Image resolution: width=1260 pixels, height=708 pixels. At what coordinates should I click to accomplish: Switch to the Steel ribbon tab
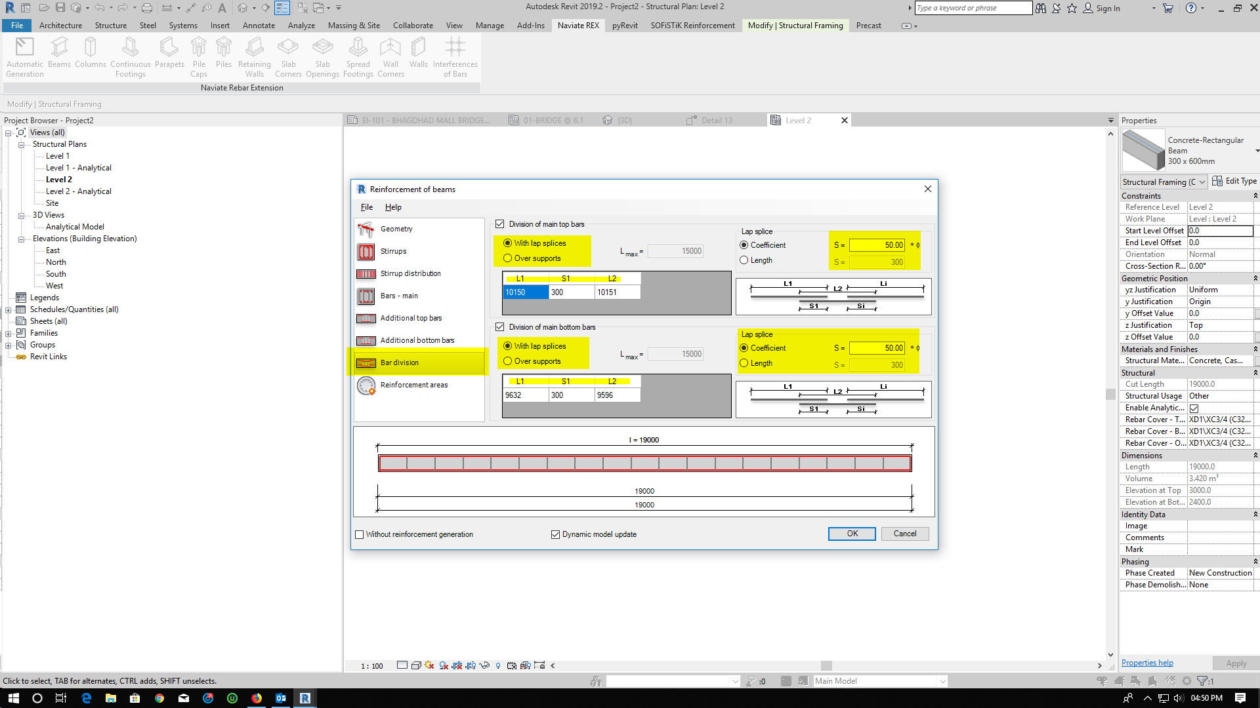[x=147, y=26]
